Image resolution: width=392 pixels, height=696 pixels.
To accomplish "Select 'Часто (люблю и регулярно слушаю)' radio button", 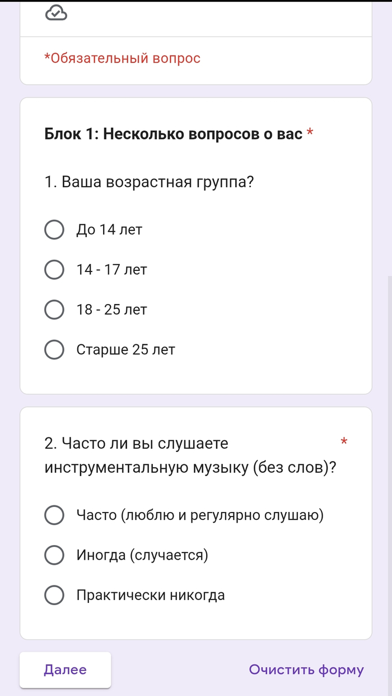I will (x=54, y=515).
